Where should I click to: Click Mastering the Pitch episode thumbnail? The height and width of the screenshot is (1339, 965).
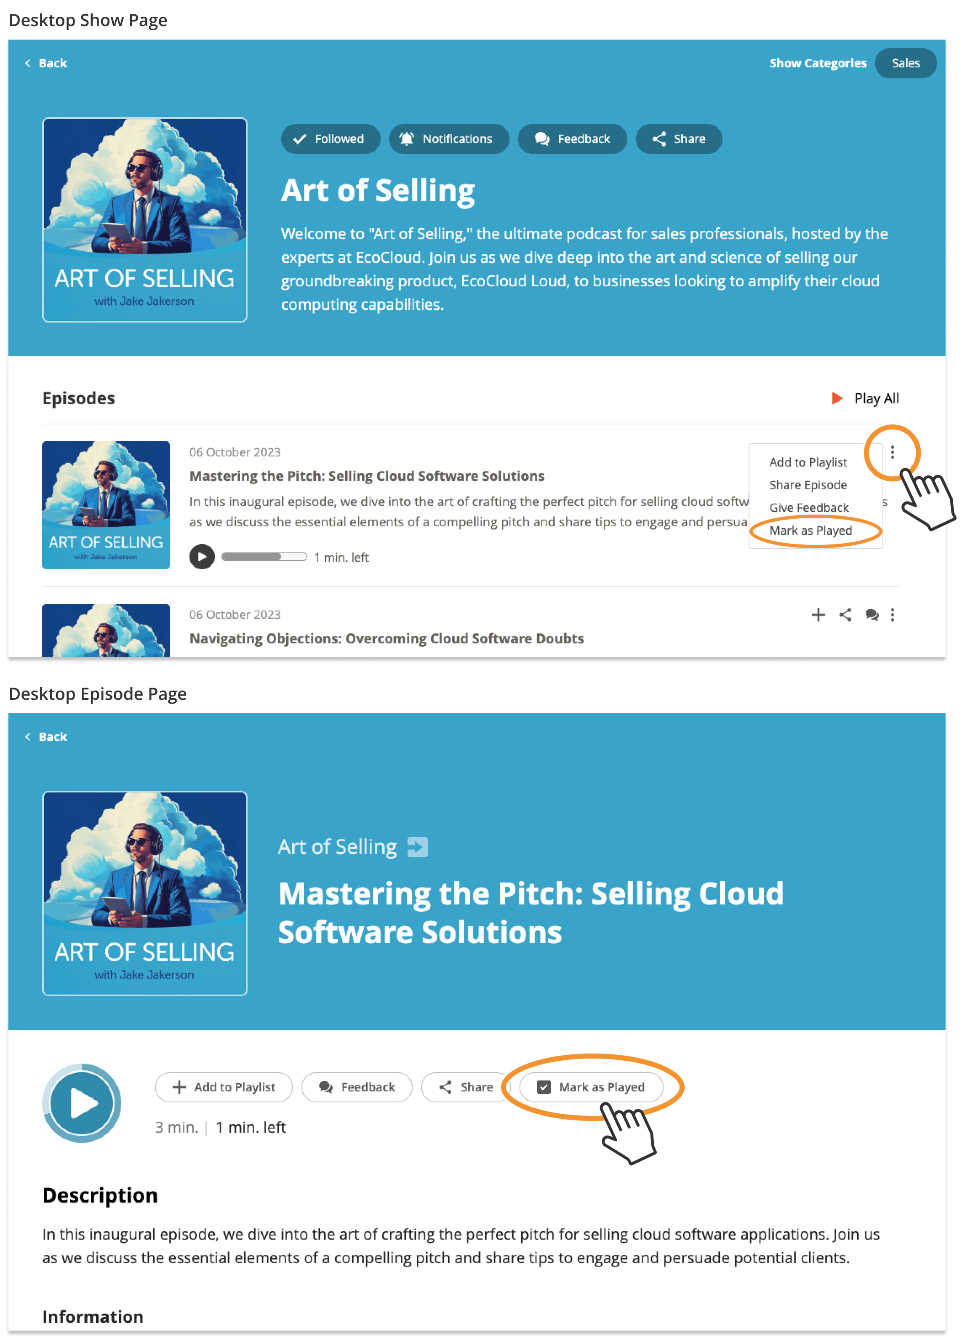[x=106, y=505]
